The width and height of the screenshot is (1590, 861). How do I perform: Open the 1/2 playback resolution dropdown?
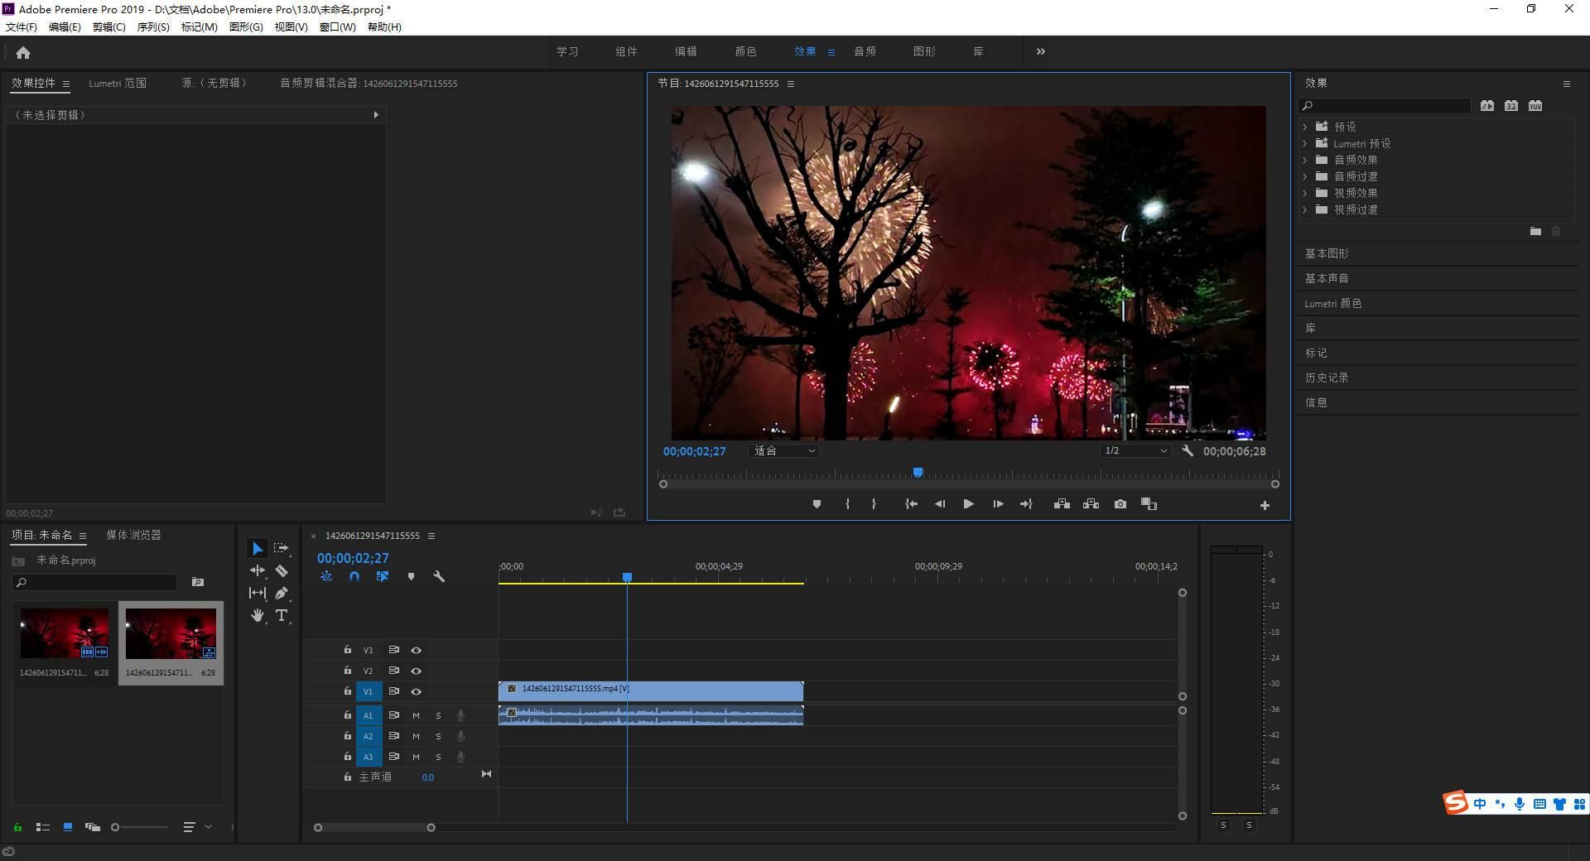(1135, 451)
